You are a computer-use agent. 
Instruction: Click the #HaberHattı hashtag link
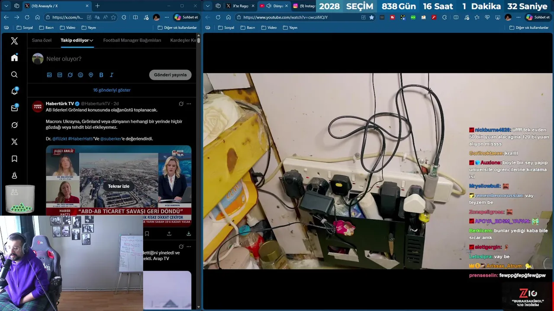81,139
